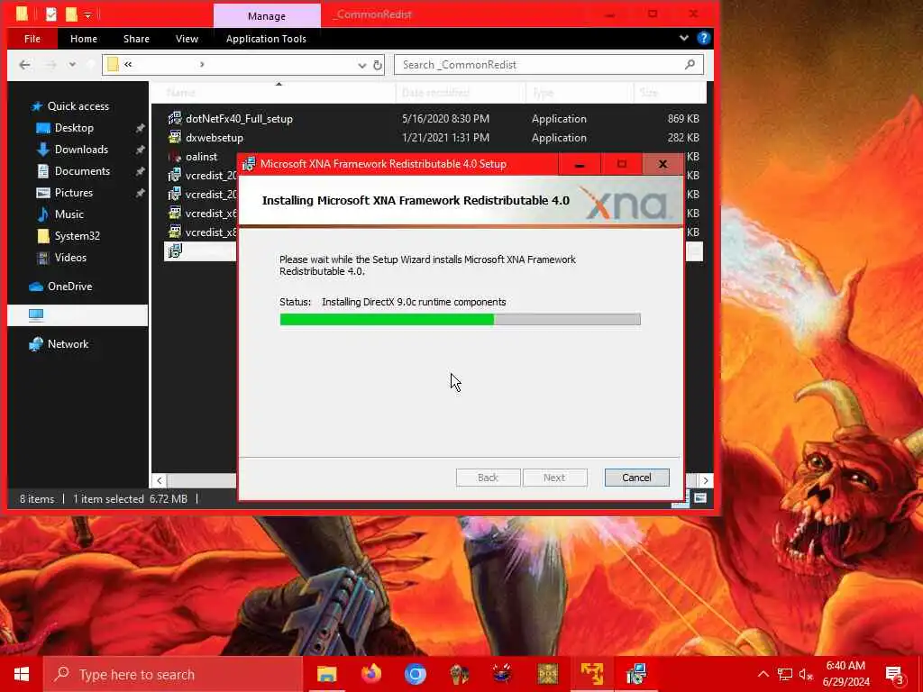The width and height of the screenshot is (923, 692).
Task: Switch to the Home ribbon tab
Action: click(x=84, y=39)
